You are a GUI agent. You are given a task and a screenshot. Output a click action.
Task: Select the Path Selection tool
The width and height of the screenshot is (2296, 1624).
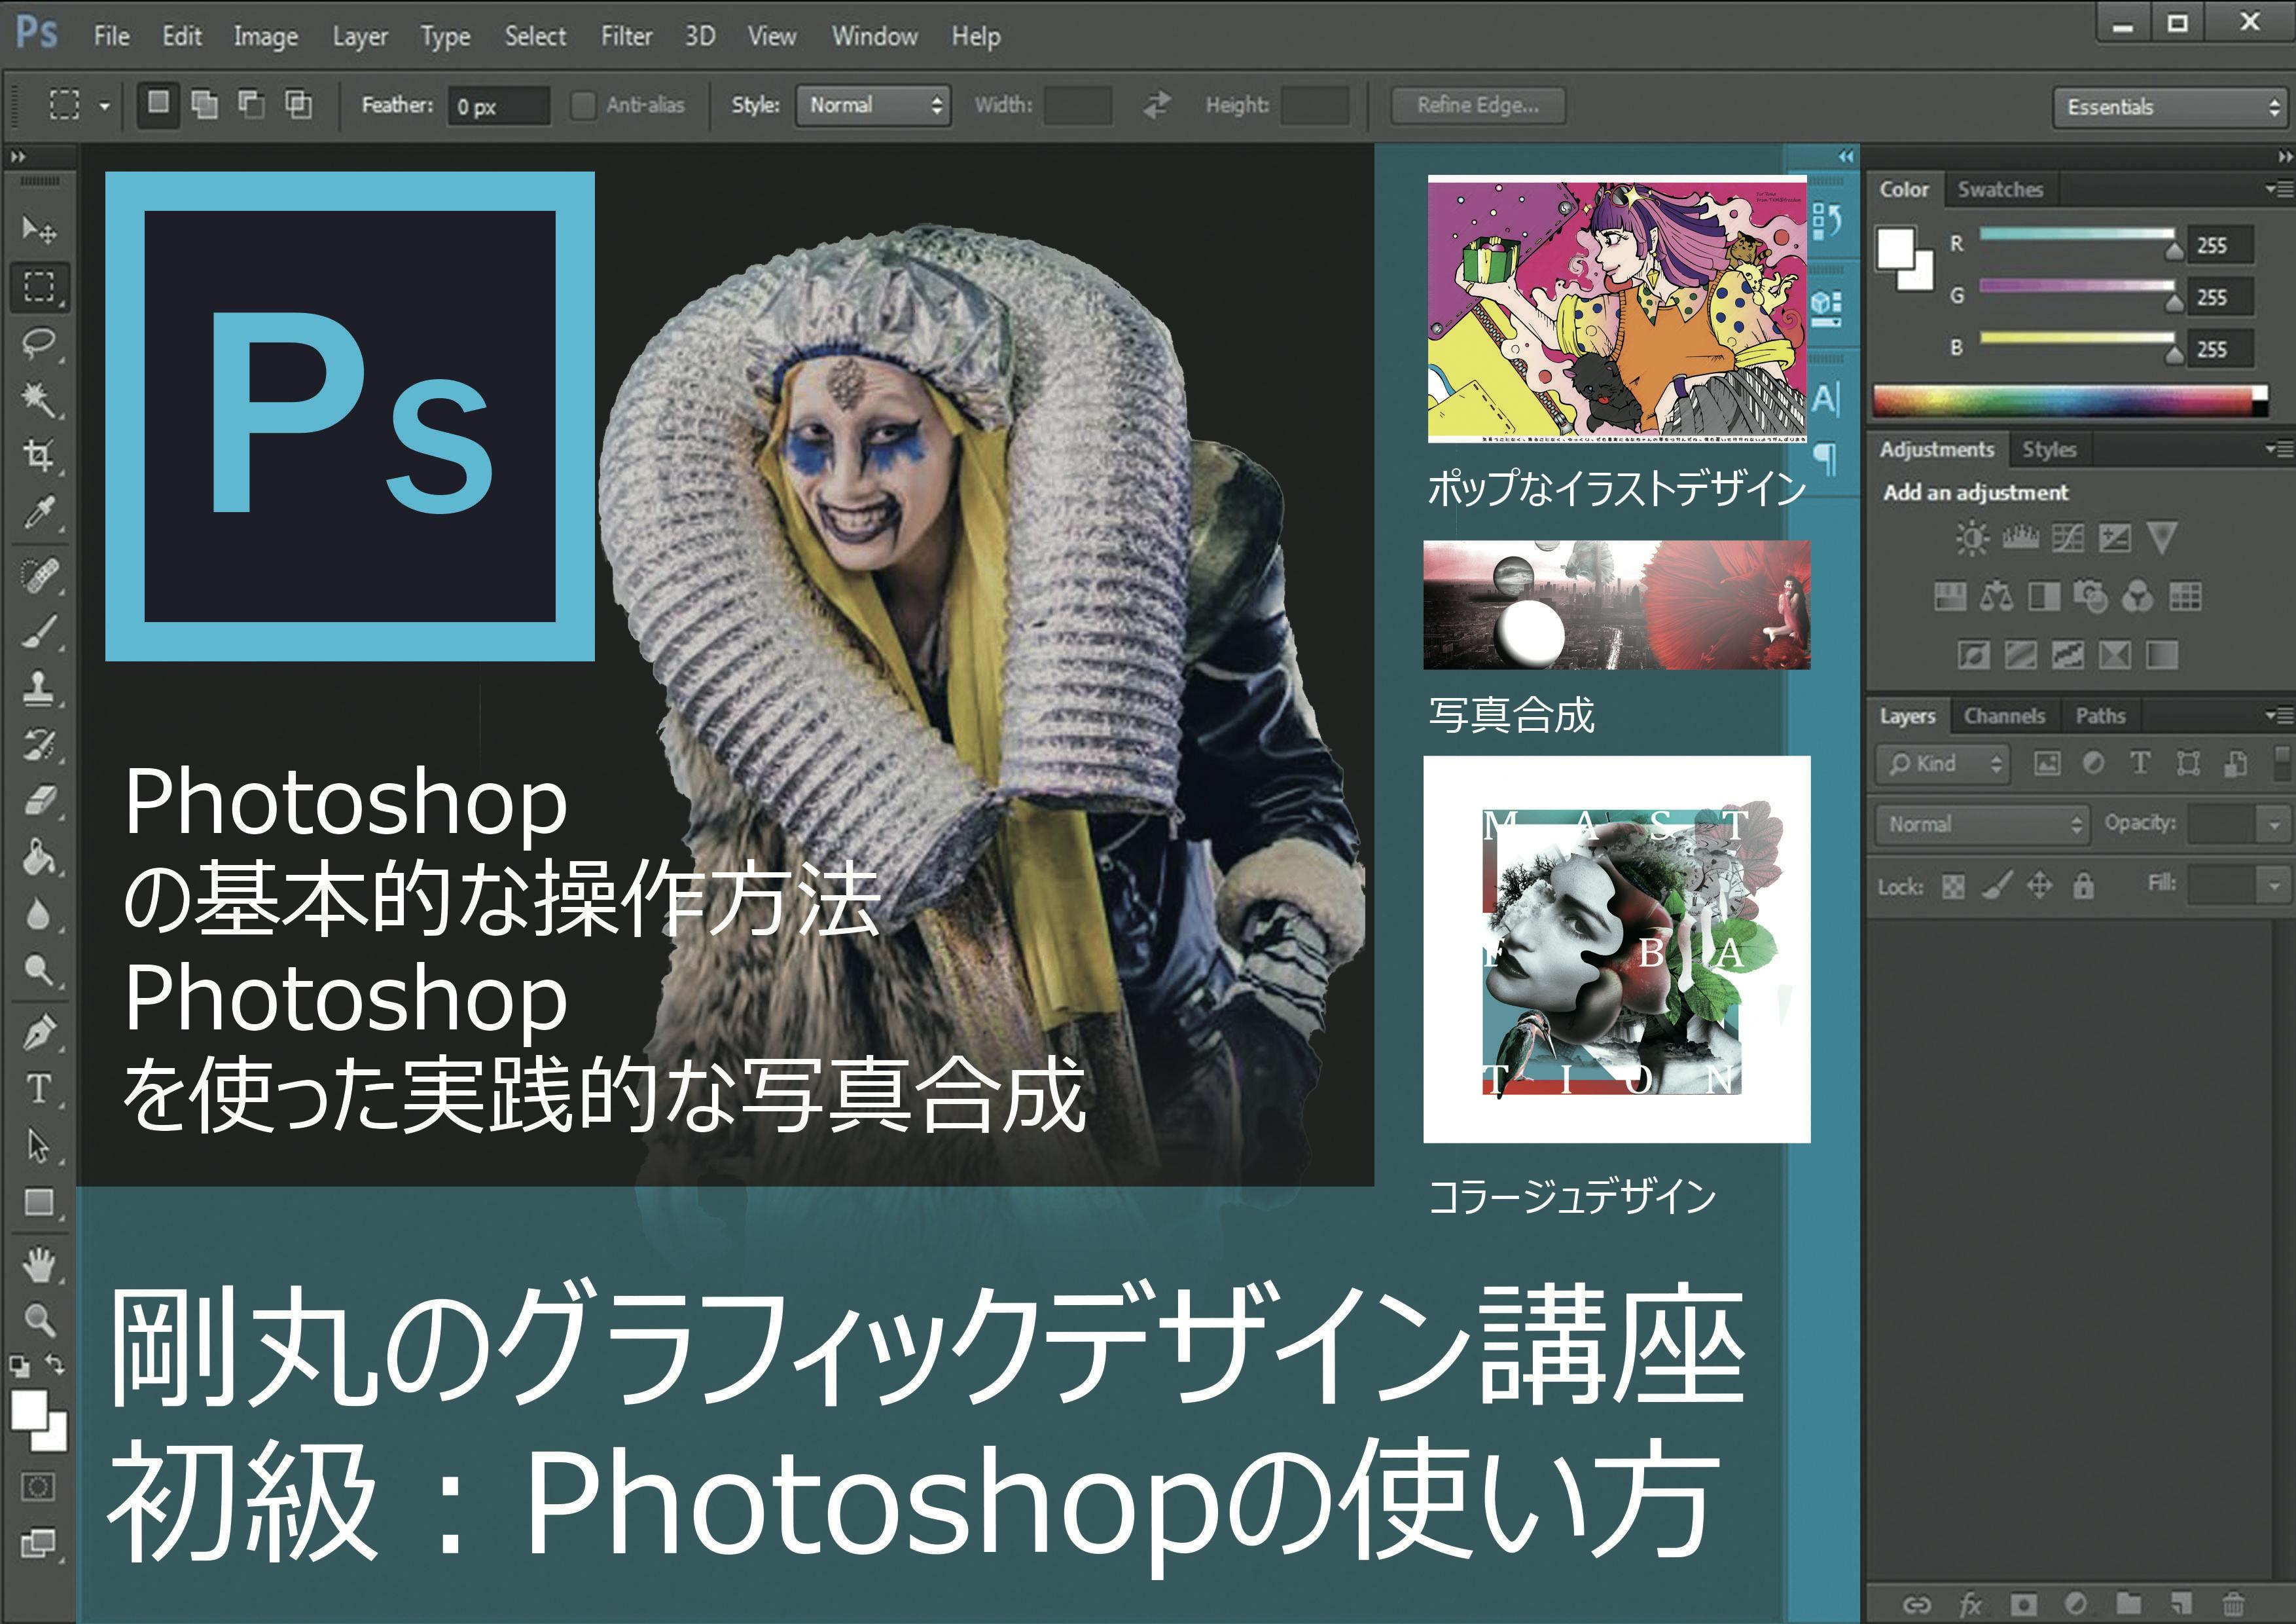coord(39,1145)
